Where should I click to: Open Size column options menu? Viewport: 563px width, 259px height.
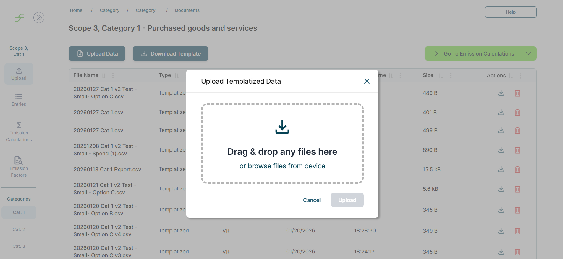(450, 76)
